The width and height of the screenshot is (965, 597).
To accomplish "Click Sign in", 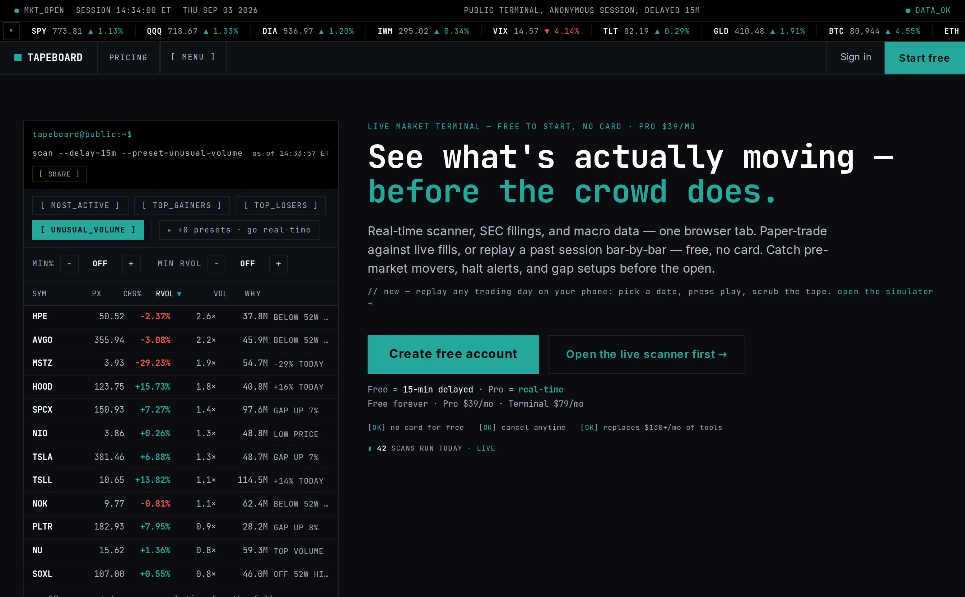I will (856, 57).
